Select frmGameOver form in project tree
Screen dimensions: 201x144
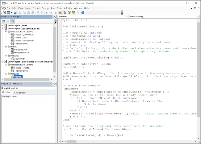(x=21, y=50)
